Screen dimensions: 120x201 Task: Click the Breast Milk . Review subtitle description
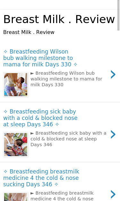tap(29, 32)
